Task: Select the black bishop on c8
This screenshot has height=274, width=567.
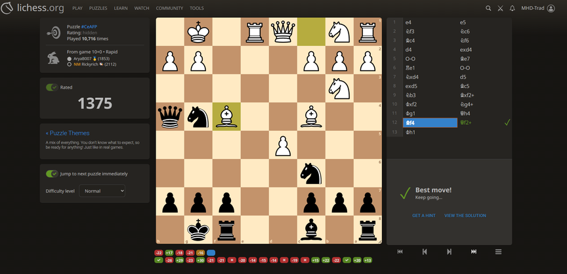Action: coord(311,229)
